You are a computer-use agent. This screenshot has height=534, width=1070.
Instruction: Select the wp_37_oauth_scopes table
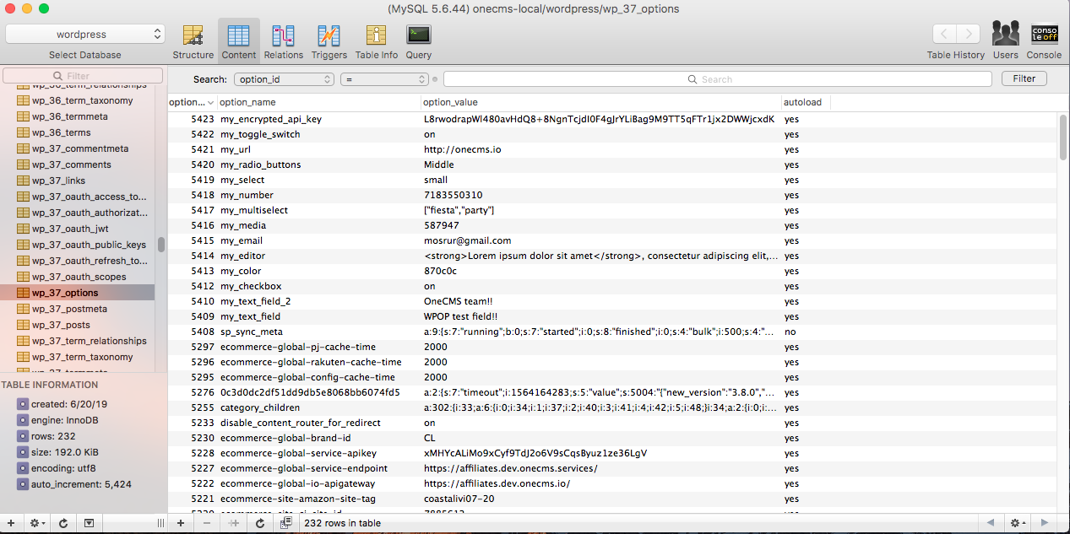77,277
